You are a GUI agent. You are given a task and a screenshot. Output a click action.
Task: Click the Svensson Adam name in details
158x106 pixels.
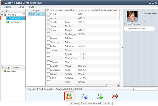point(150,14)
